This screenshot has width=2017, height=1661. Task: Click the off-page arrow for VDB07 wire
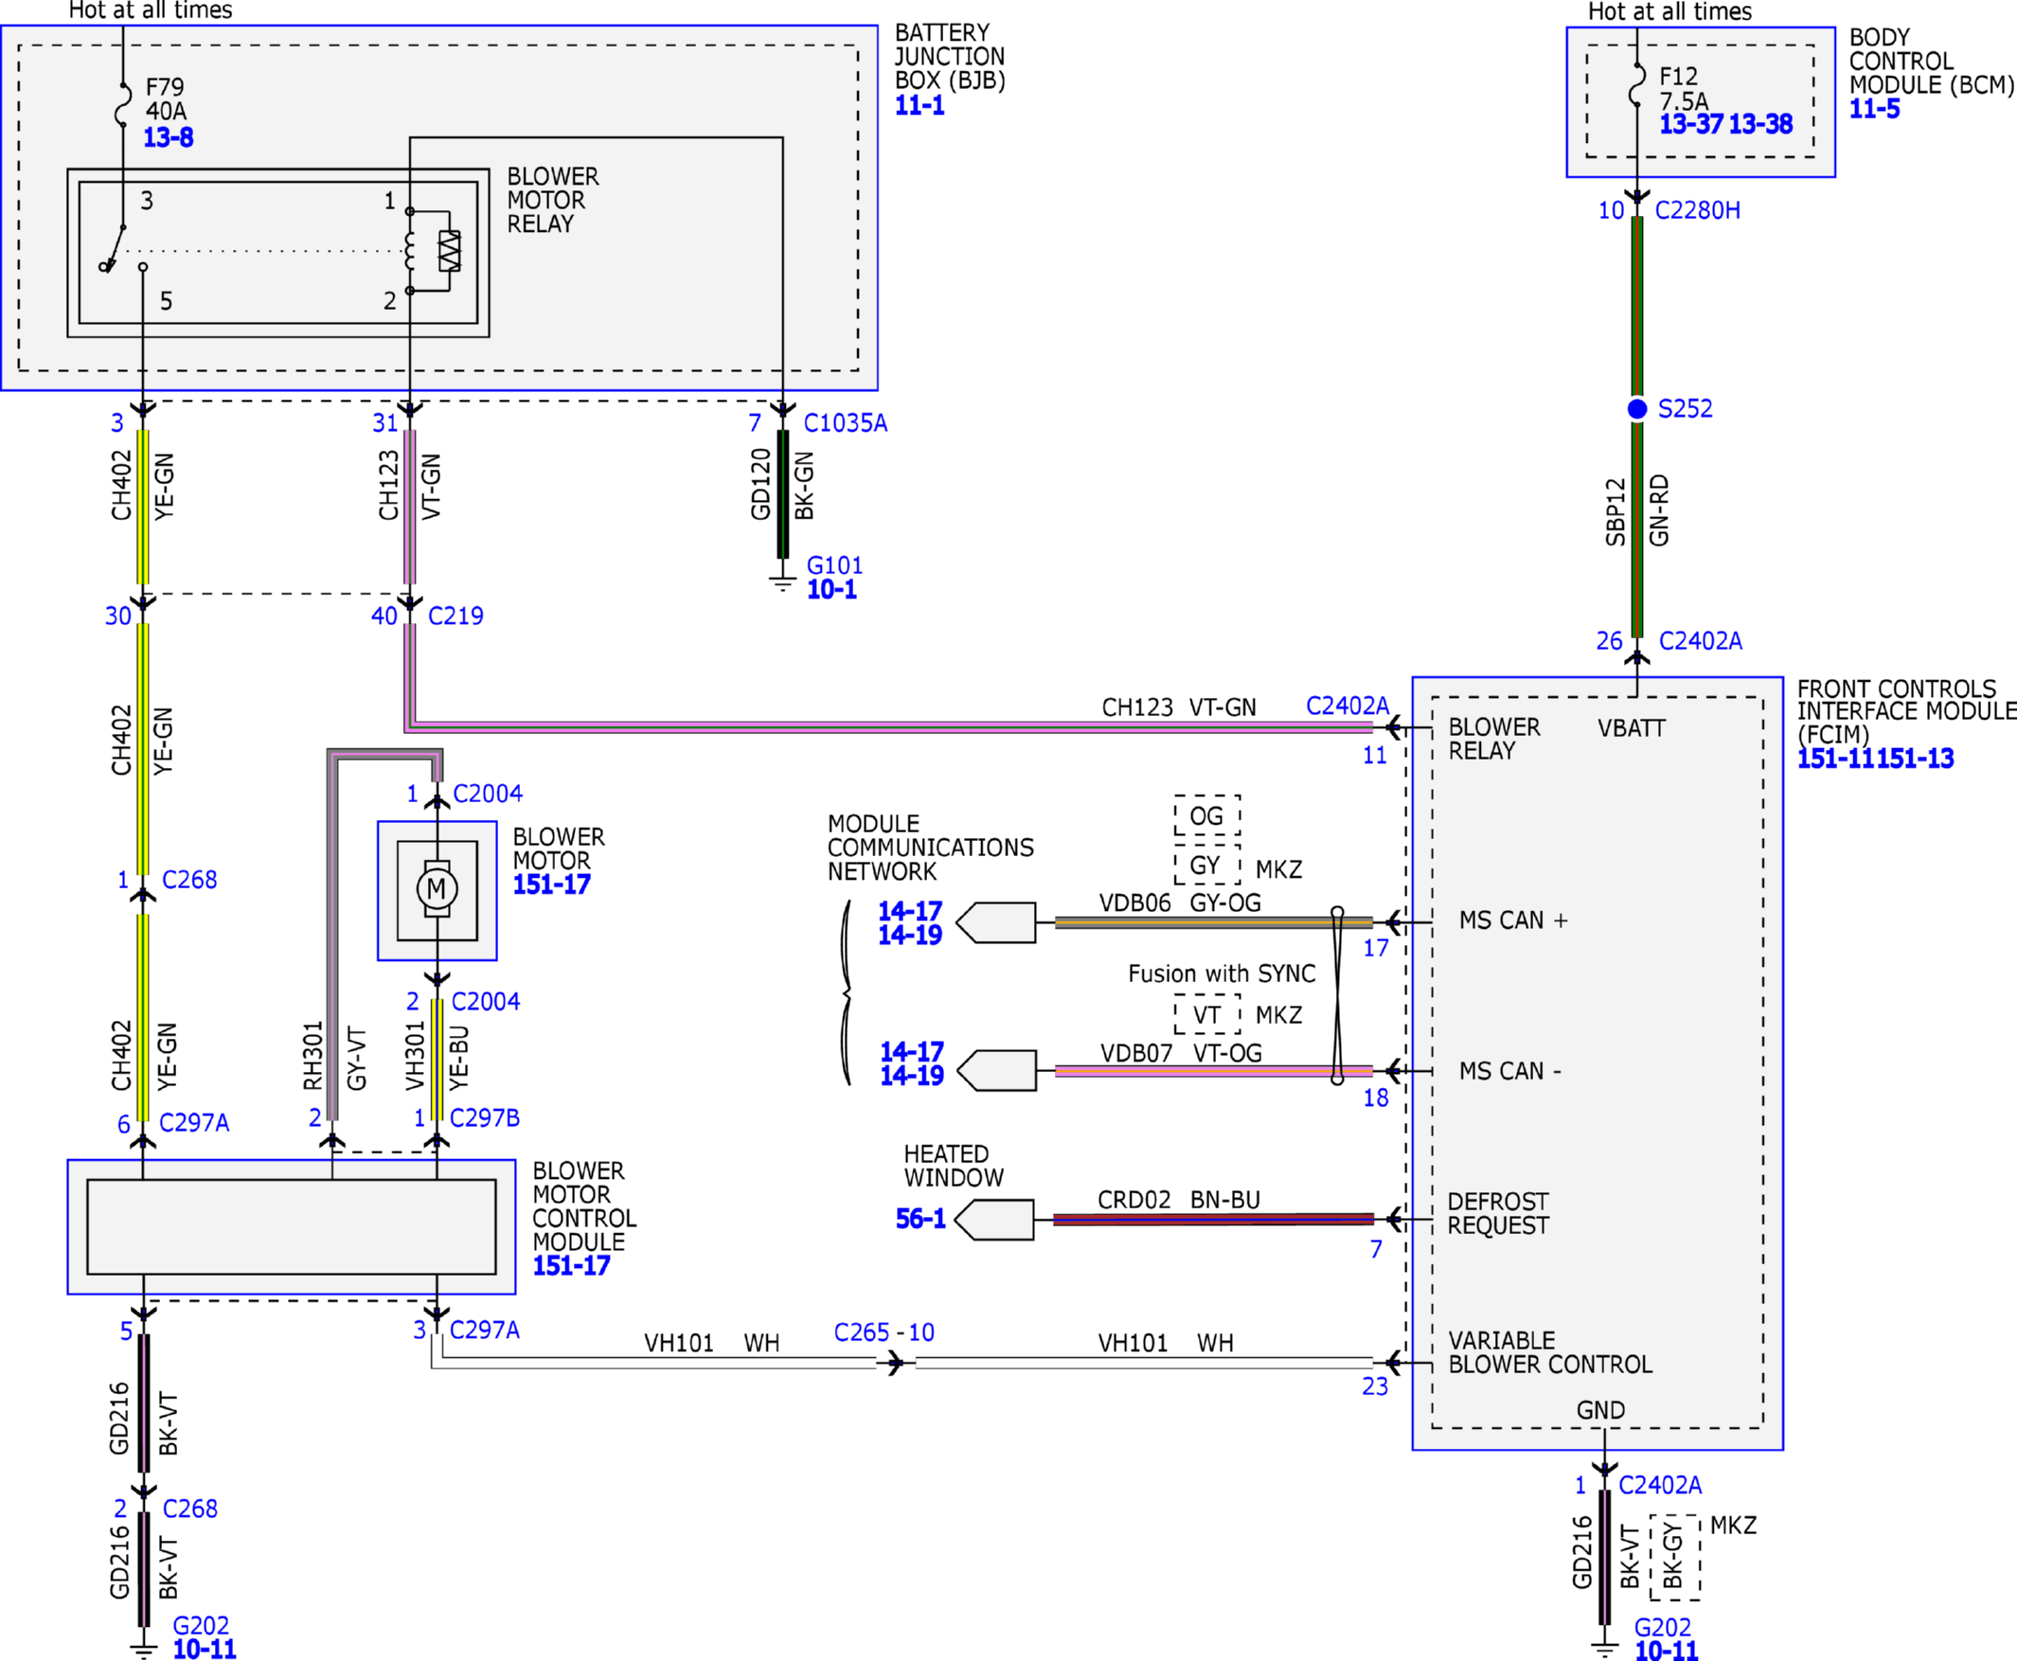[x=996, y=1070]
